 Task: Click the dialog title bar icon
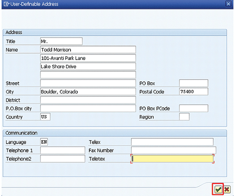coord(6,4)
